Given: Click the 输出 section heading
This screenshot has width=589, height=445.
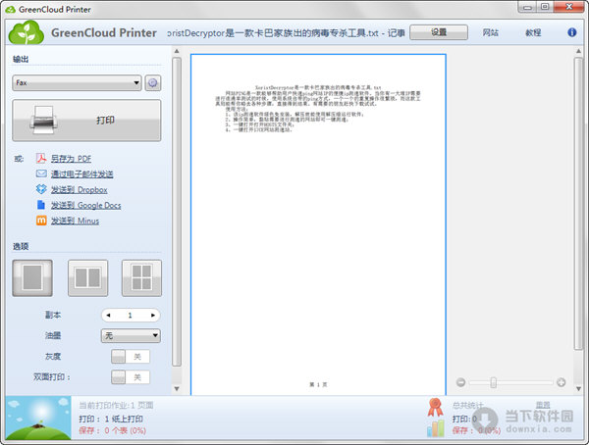Looking at the screenshot, I should point(21,59).
